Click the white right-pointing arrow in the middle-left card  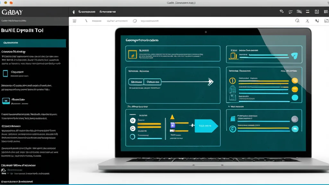[210, 82]
